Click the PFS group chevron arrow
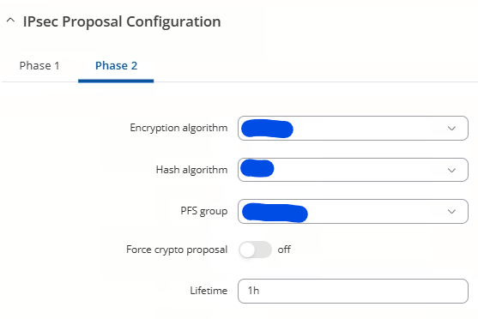The height and width of the screenshot is (319, 478). pyautogui.click(x=451, y=212)
